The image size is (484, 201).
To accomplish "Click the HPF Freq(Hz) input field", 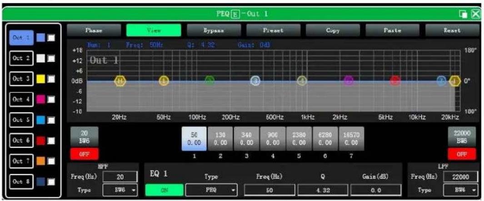I will 120,177.
